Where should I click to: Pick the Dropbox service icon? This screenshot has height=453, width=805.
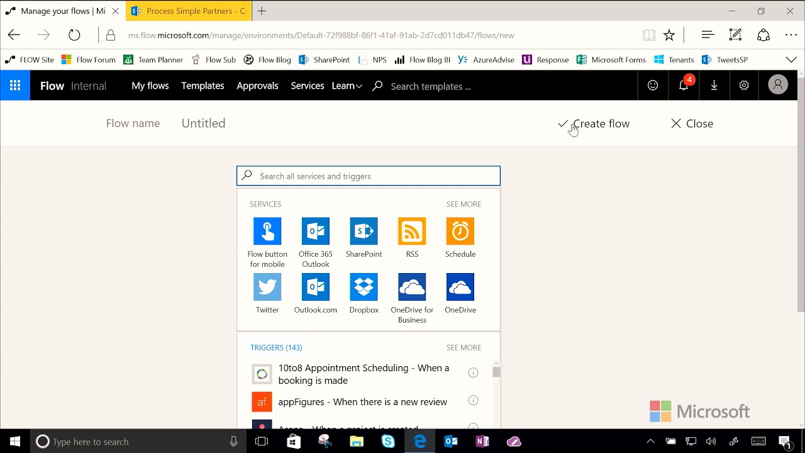tap(364, 287)
